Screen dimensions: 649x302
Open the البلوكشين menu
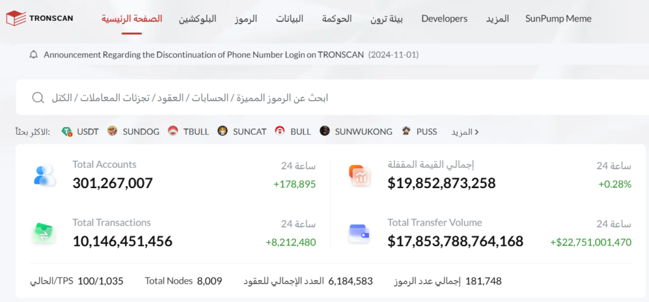click(198, 18)
